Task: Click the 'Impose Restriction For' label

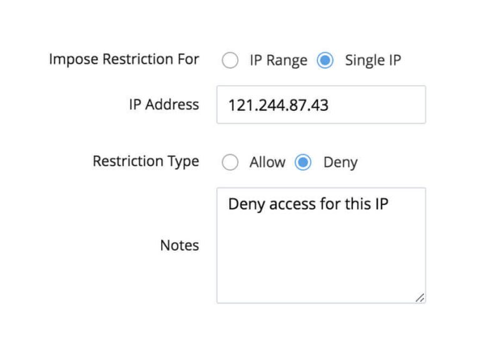Action: (x=124, y=59)
